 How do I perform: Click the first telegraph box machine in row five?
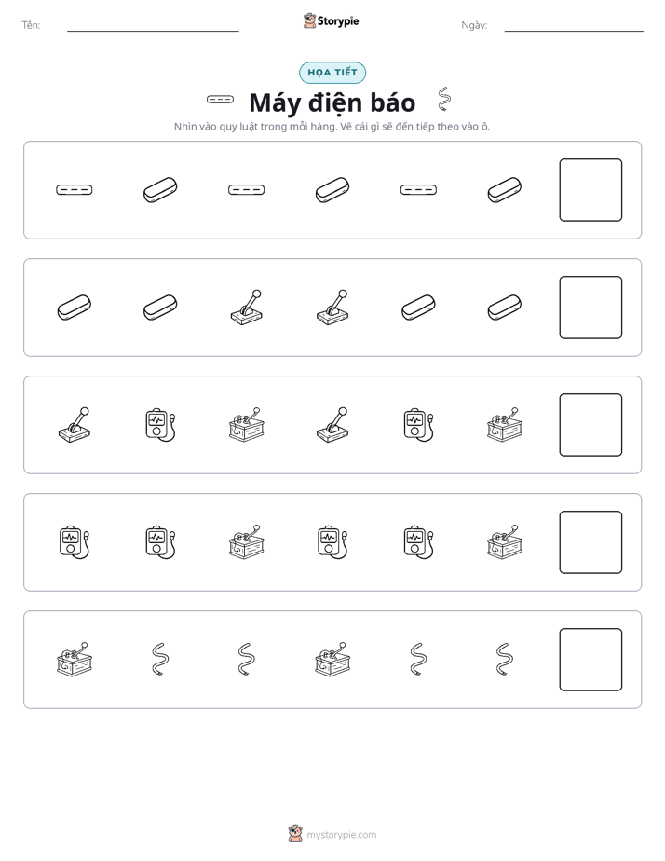coord(75,659)
